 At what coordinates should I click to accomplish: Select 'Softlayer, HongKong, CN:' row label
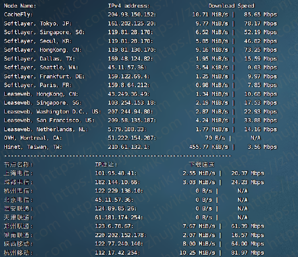pos(43,50)
